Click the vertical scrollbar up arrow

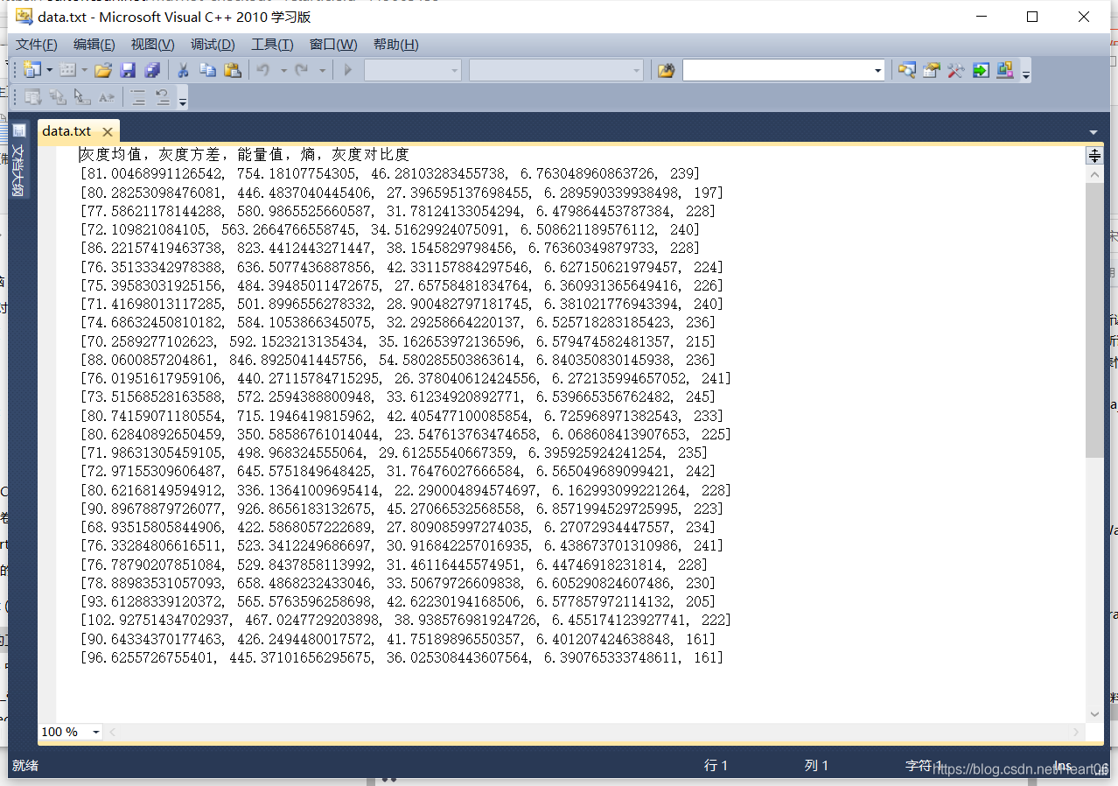click(1094, 174)
